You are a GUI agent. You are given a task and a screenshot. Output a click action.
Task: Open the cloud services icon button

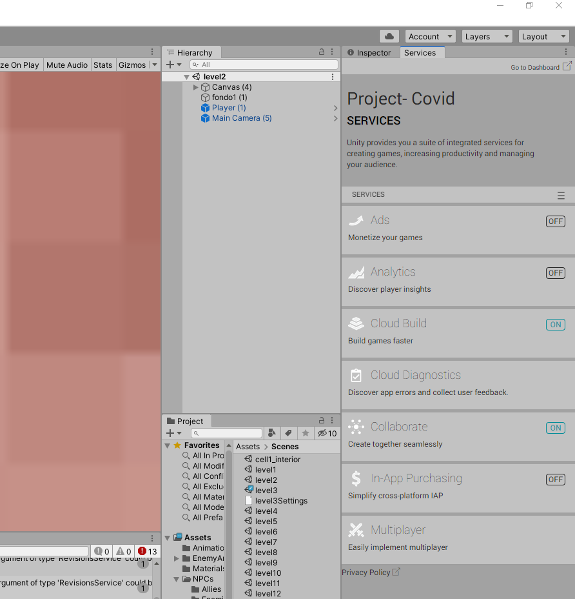tap(389, 36)
